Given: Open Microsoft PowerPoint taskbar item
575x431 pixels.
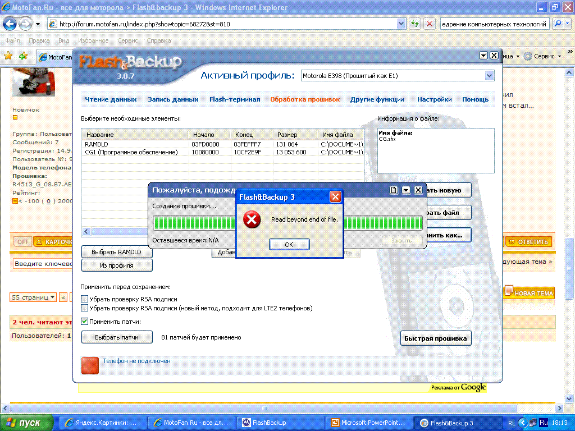Looking at the screenshot, I should tap(369, 423).
